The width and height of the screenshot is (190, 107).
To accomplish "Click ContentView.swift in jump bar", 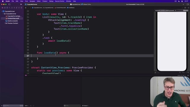I will 60,8.
